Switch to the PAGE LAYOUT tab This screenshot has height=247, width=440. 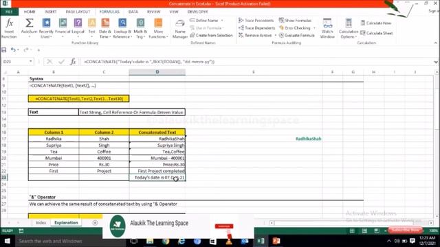click(78, 12)
